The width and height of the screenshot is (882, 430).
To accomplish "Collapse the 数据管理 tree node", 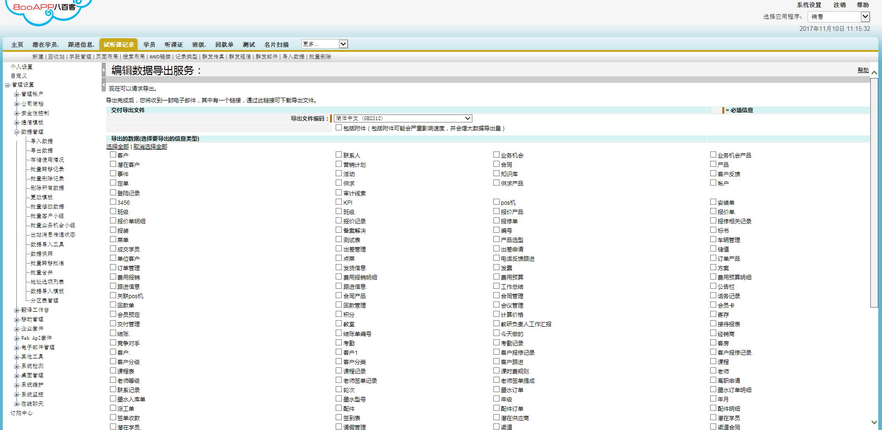I will pyautogui.click(x=17, y=132).
